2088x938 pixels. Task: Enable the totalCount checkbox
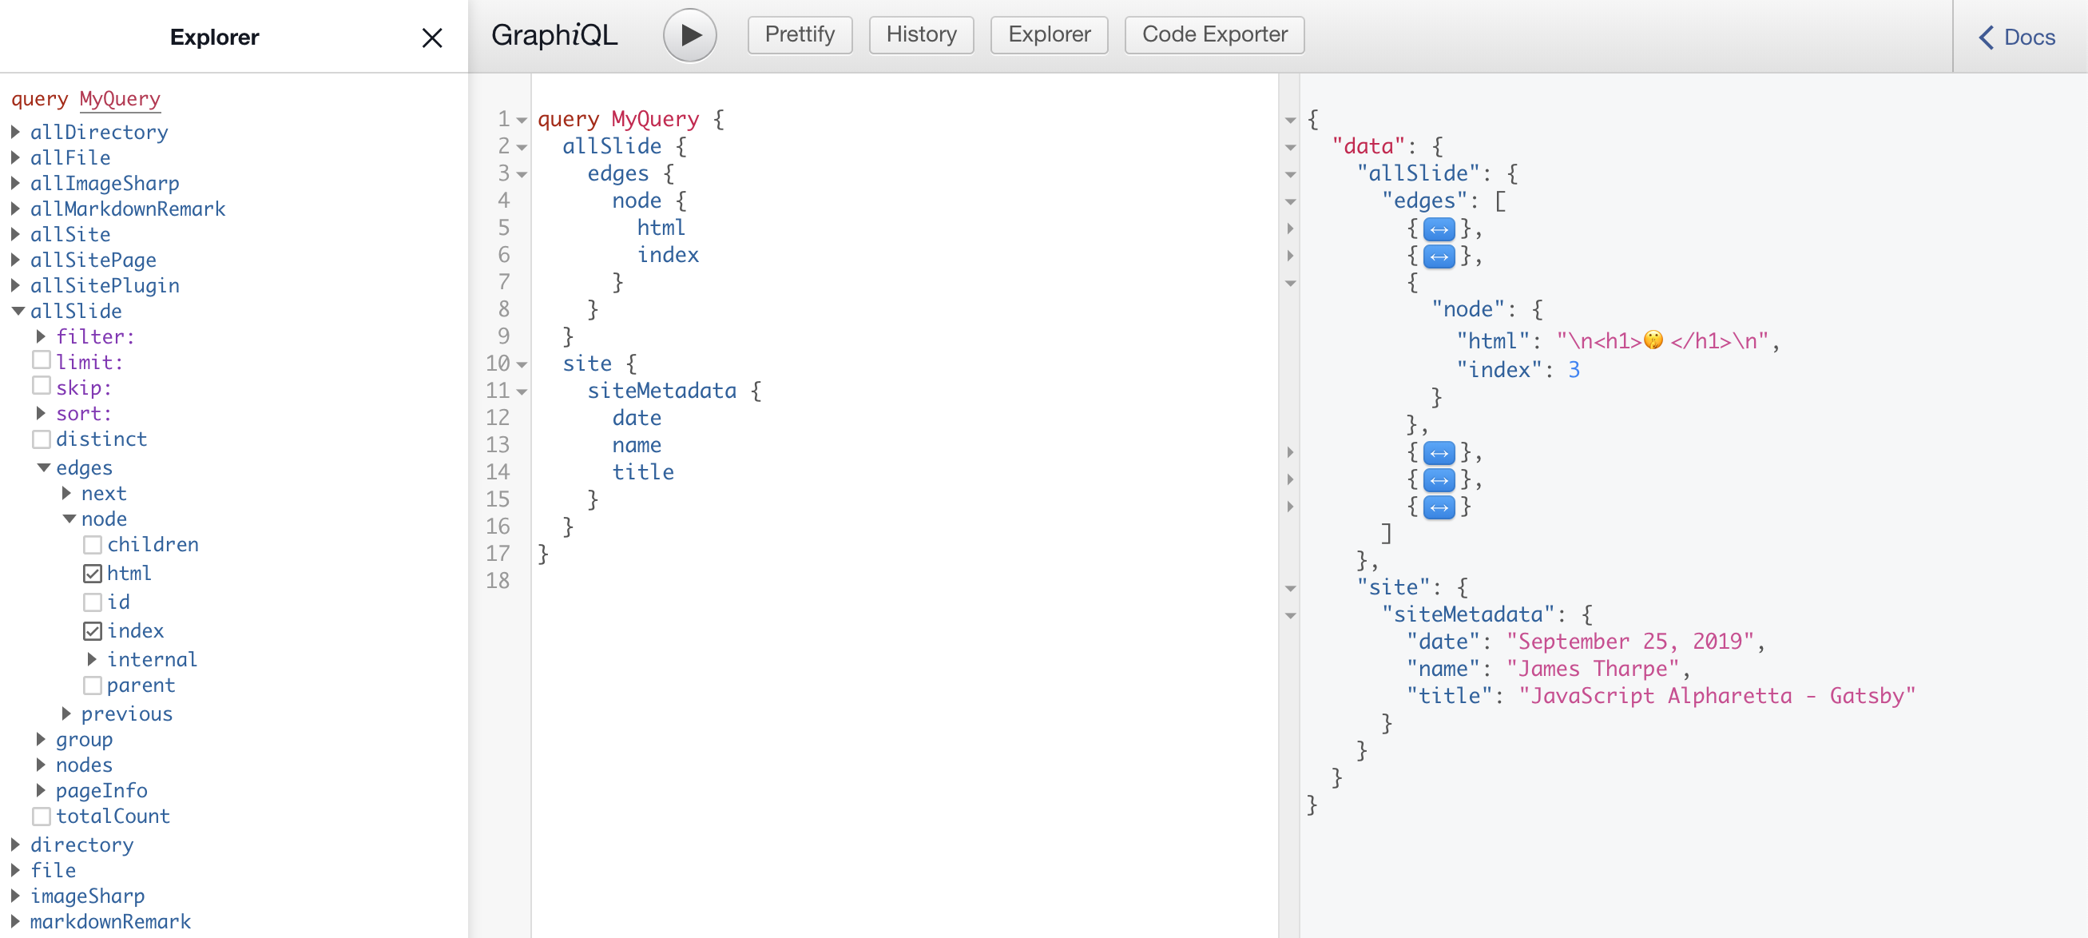(42, 816)
